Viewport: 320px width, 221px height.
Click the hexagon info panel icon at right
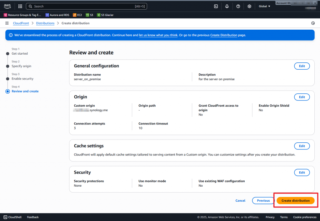313,23
